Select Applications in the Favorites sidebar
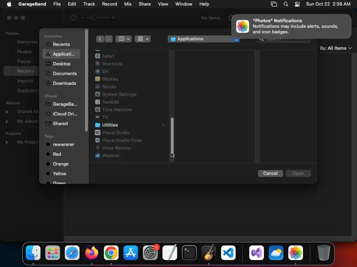This screenshot has width=357, height=267. (61, 54)
